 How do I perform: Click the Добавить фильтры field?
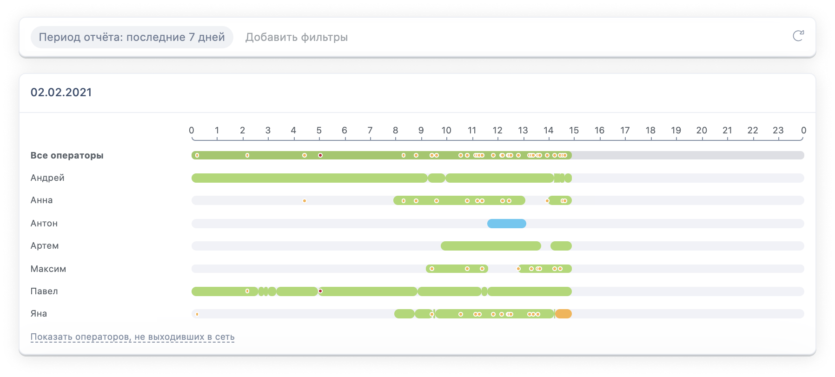[297, 37]
